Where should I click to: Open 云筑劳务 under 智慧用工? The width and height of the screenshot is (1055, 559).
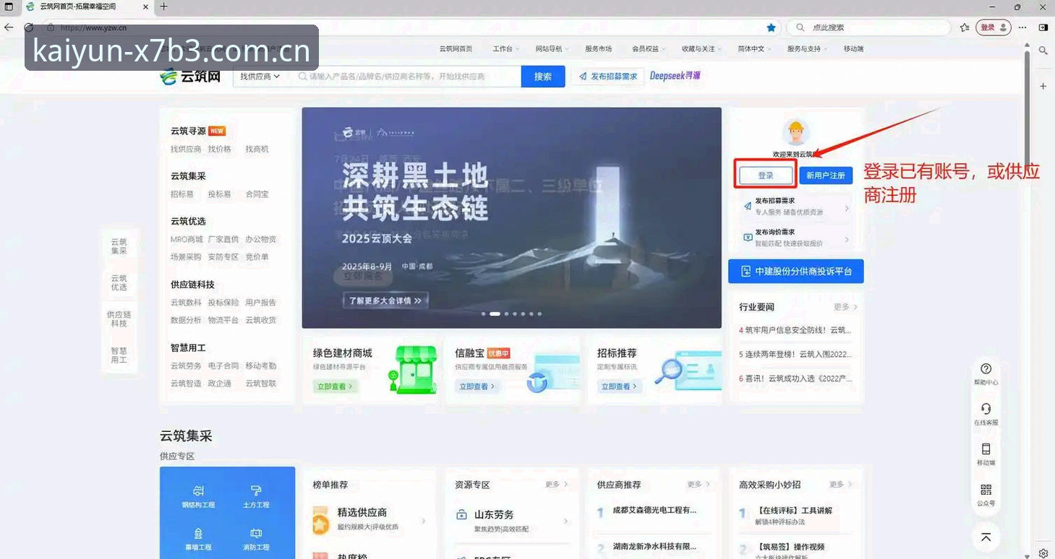(186, 365)
